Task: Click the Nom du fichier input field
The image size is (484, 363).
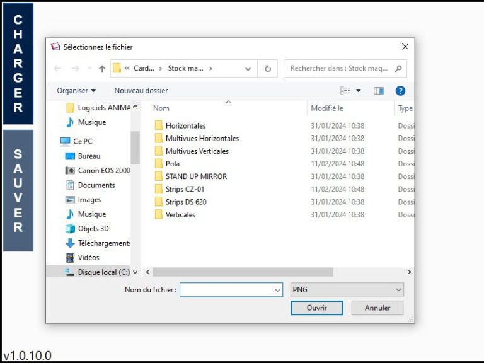Action: pos(226,290)
